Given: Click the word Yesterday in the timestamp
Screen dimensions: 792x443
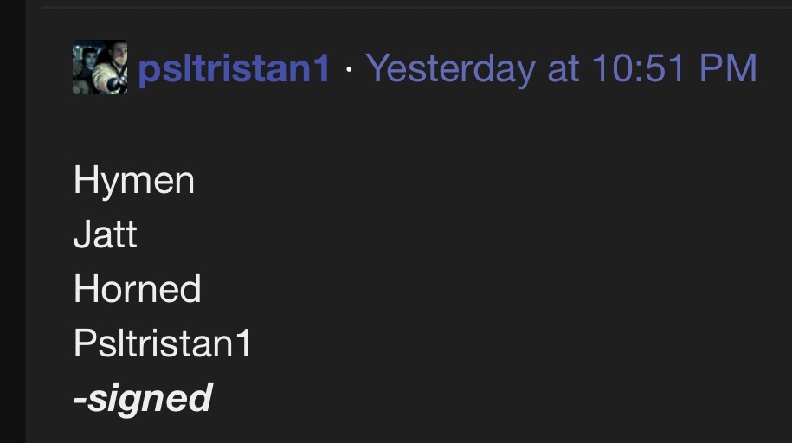Looking at the screenshot, I should [451, 68].
